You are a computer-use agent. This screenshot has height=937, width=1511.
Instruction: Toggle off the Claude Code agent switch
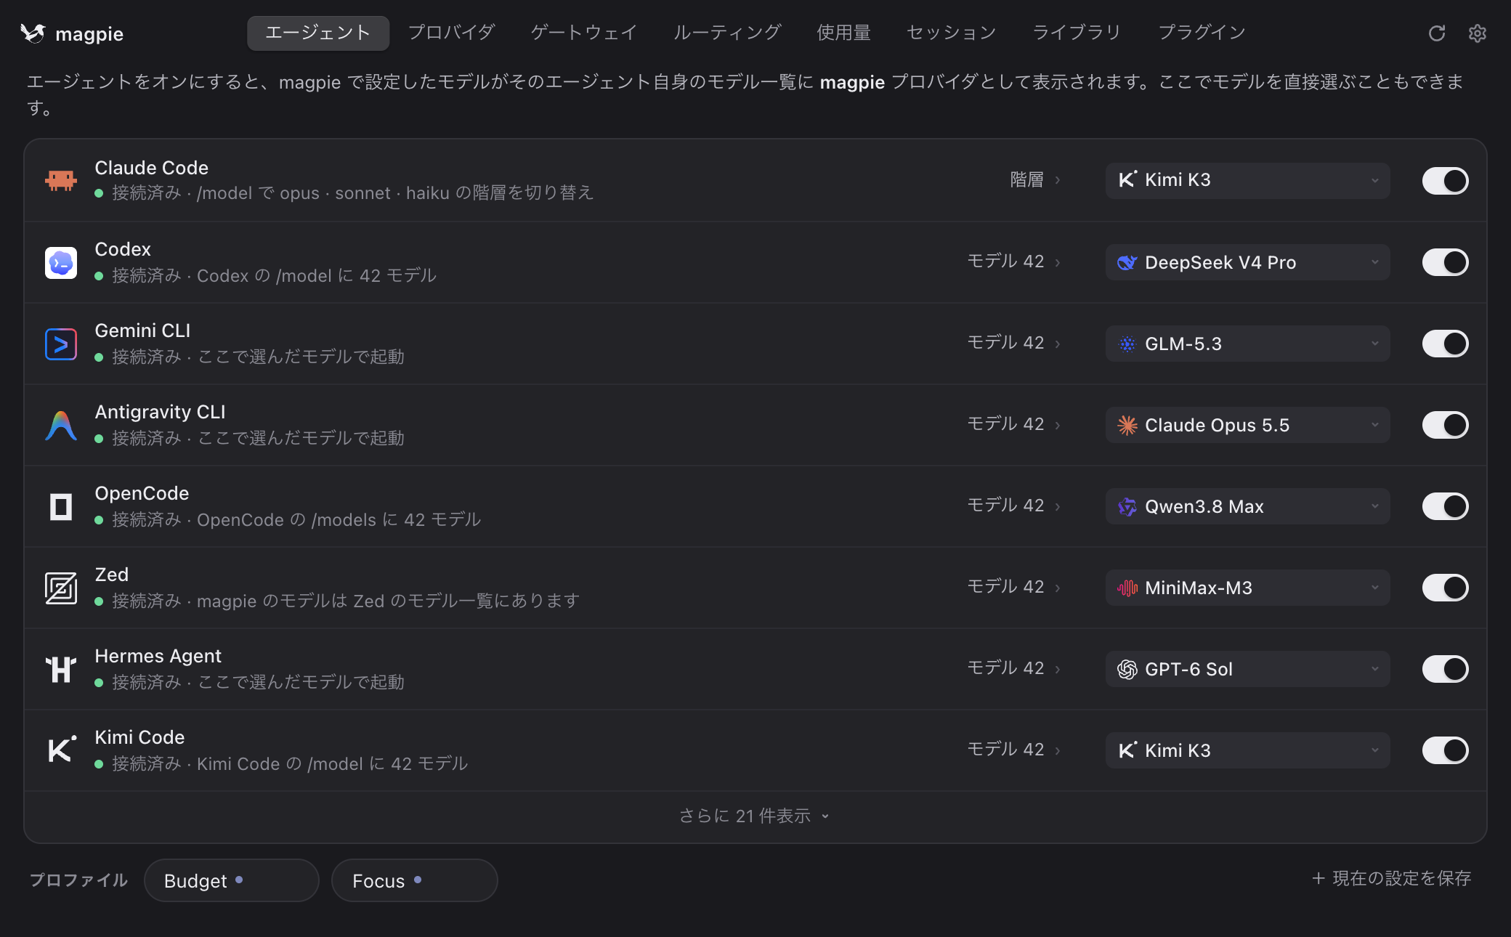(x=1445, y=181)
